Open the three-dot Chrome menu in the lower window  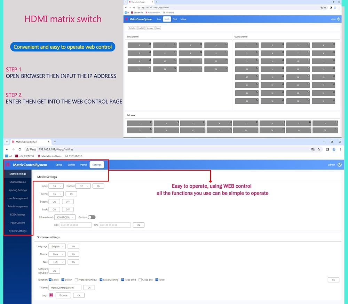[x=340, y=149]
